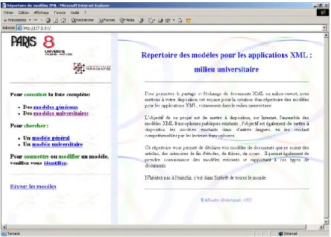
Task: Click the page icon in address bar
Action: point(19,28)
